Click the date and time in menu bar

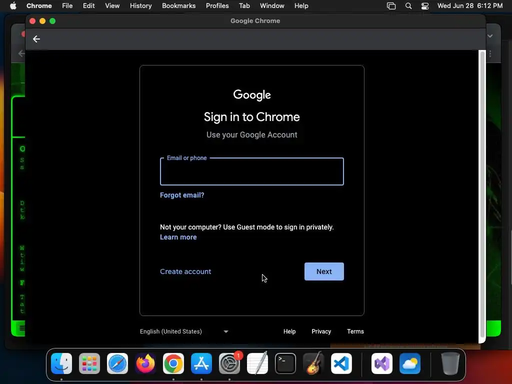470,5
